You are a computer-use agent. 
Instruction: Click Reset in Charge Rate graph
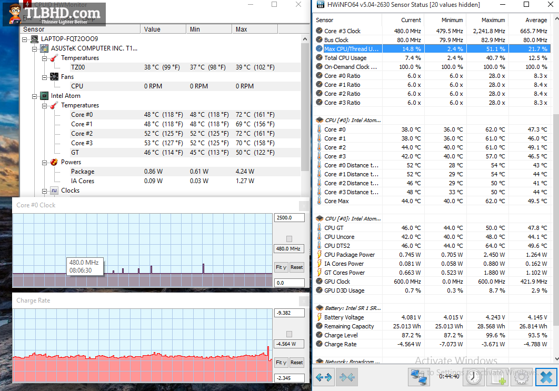coord(297,362)
